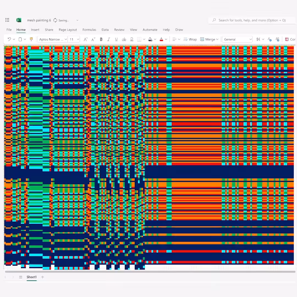The height and width of the screenshot is (297, 297).
Task: Decrease font size with smaller A icon
Action: [93, 39]
